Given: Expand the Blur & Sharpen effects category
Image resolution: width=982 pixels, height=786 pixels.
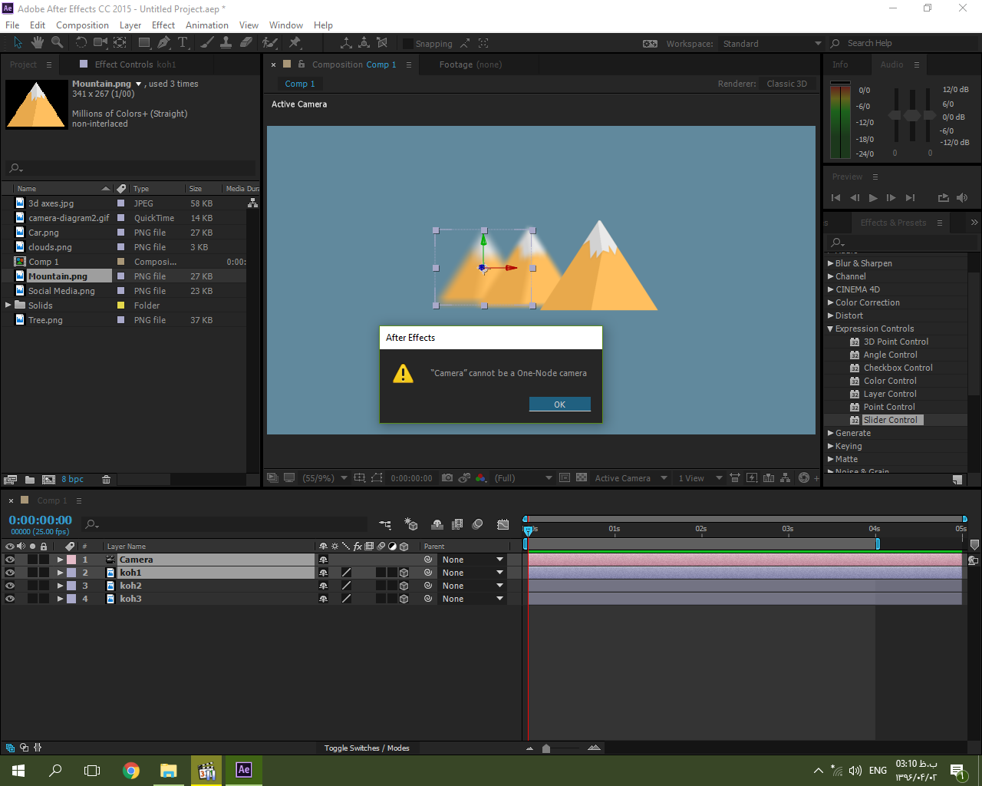Looking at the screenshot, I should [x=830, y=263].
